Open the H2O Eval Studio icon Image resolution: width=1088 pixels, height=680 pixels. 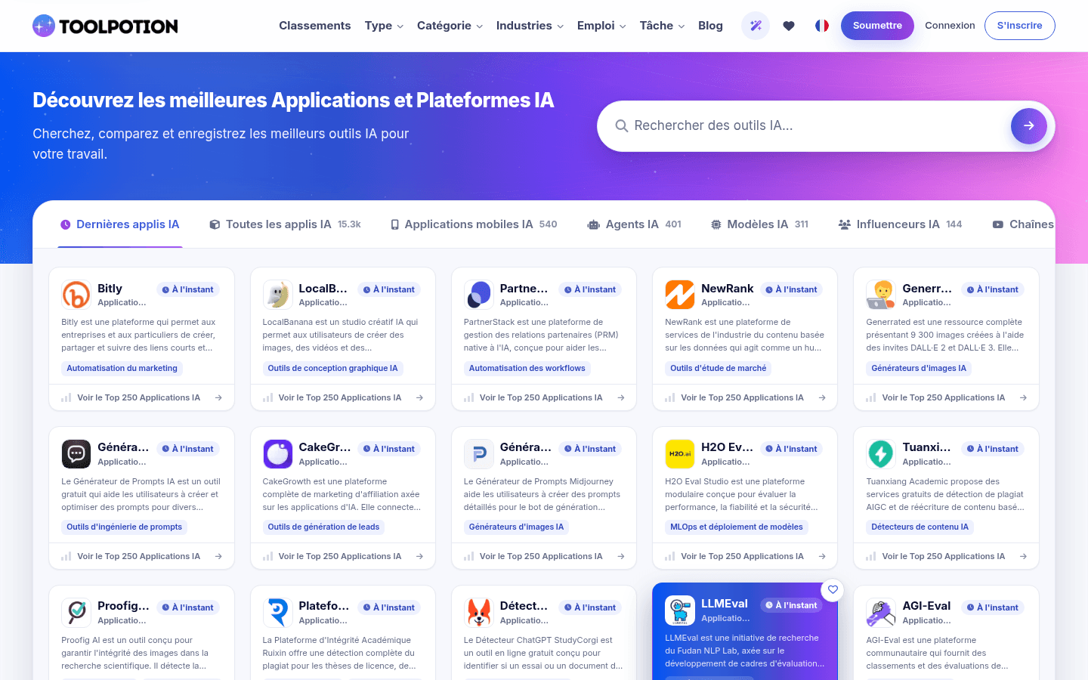click(680, 454)
